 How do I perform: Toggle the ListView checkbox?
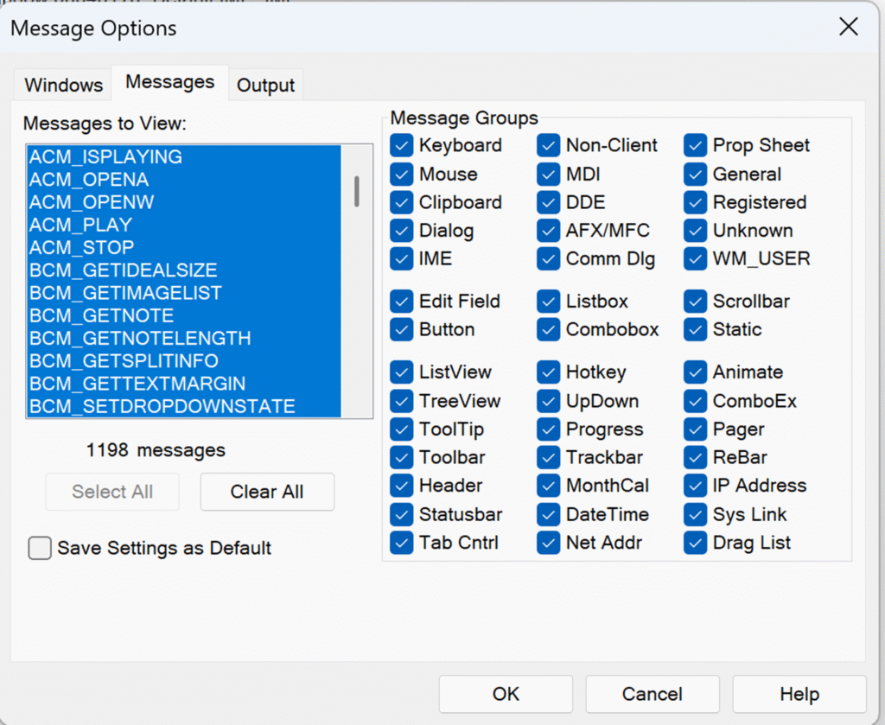pyautogui.click(x=401, y=372)
